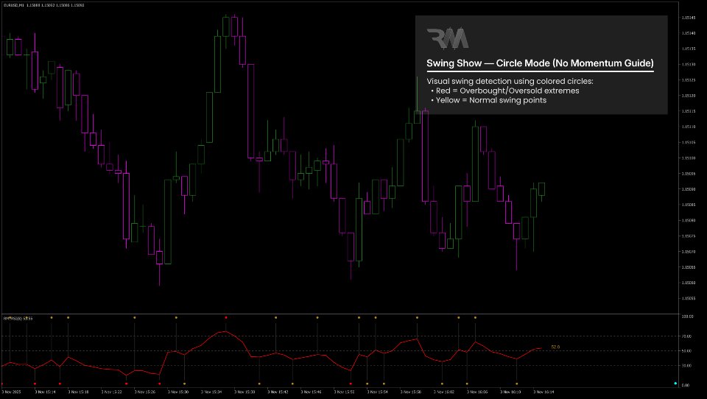This screenshot has height=399, width=707.
Task: Click the 1.15145 price scale label
Action: 688,18
